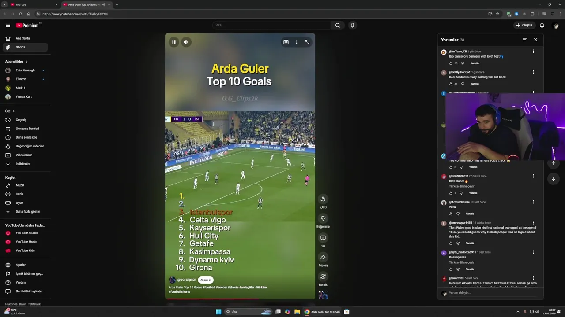
Task: Open Ayarlar settings in sidebar
Action: click(26, 265)
